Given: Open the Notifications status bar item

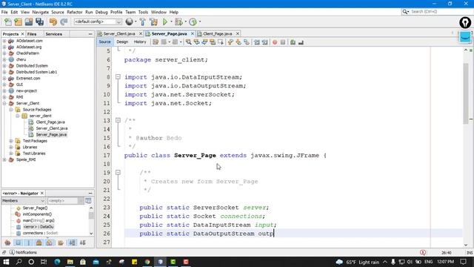Looking at the screenshot, I should click(23, 252).
